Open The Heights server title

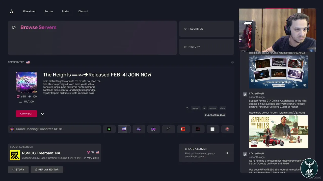tap(97, 75)
